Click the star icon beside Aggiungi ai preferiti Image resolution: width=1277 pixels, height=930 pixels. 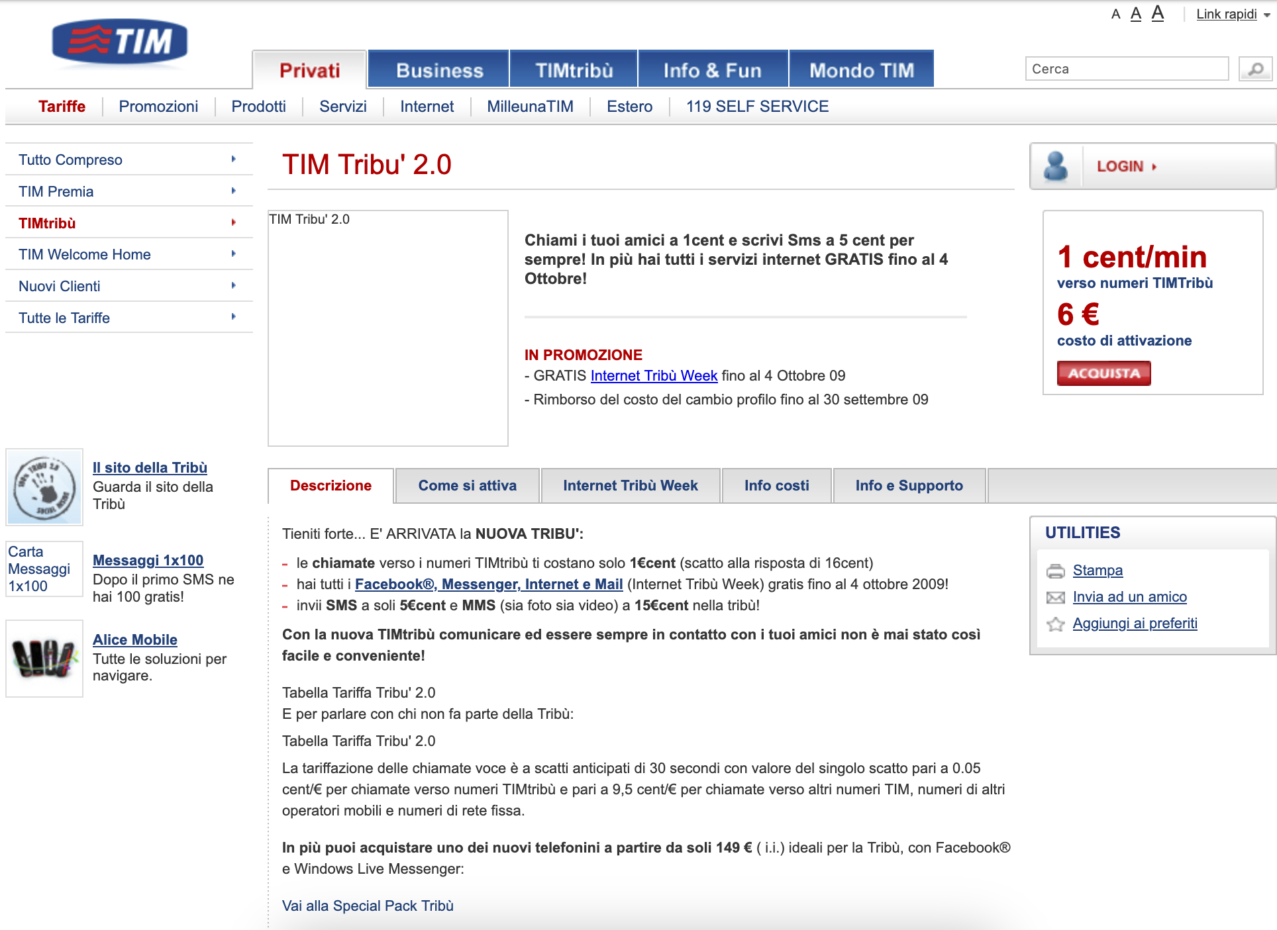click(1056, 624)
